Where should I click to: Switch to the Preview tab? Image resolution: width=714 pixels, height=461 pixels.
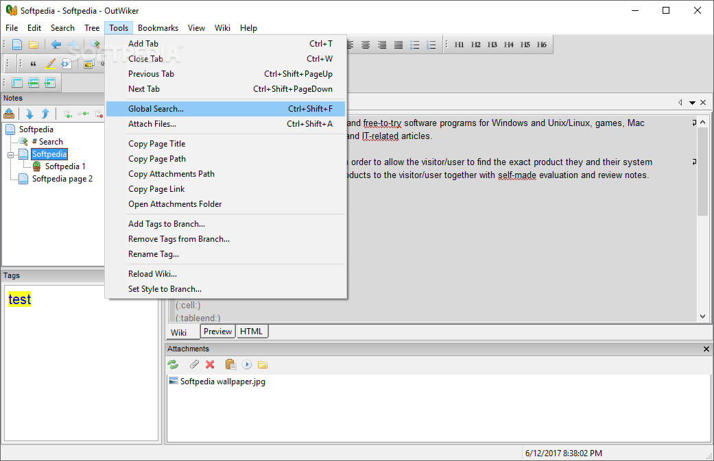pyautogui.click(x=217, y=332)
